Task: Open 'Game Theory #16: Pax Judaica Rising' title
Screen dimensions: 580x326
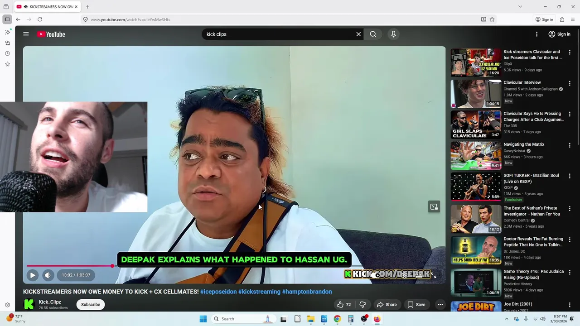Action: click(x=534, y=274)
